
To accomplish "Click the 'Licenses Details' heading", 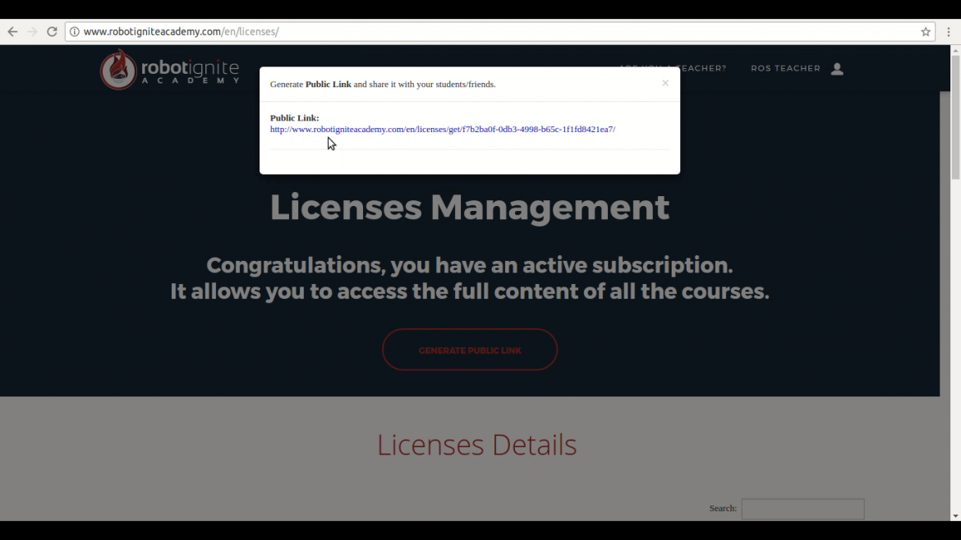I will 476,445.
